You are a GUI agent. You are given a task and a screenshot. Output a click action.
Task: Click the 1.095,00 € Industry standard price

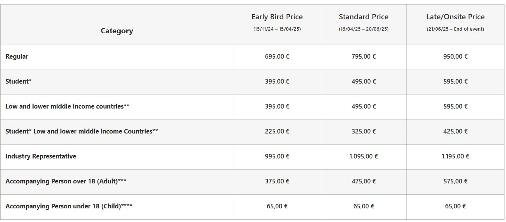coord(363,157)
